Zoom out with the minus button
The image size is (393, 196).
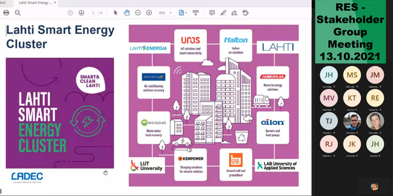coord(138,13)
